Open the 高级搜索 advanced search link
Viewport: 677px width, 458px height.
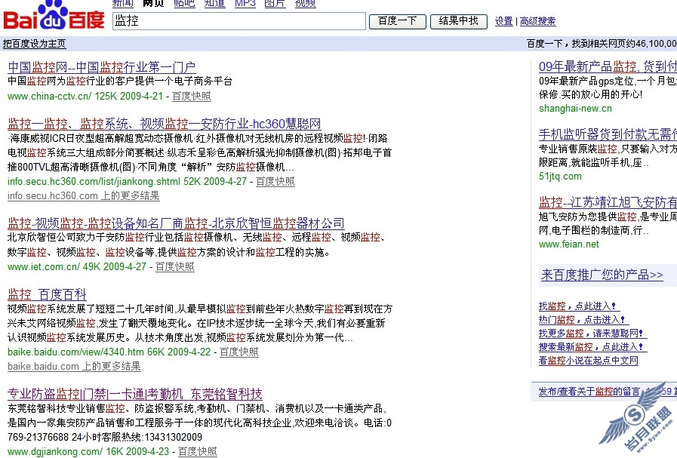coord(537,22)
